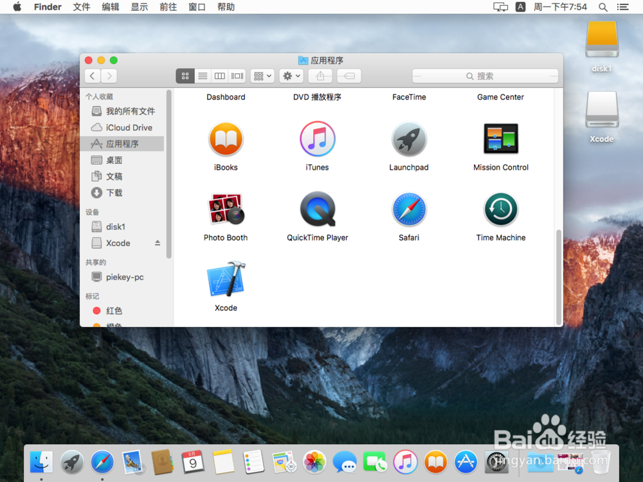Select disk1 under devices in sidebar
Screen dimensions: 643x482
pos(123,227)
